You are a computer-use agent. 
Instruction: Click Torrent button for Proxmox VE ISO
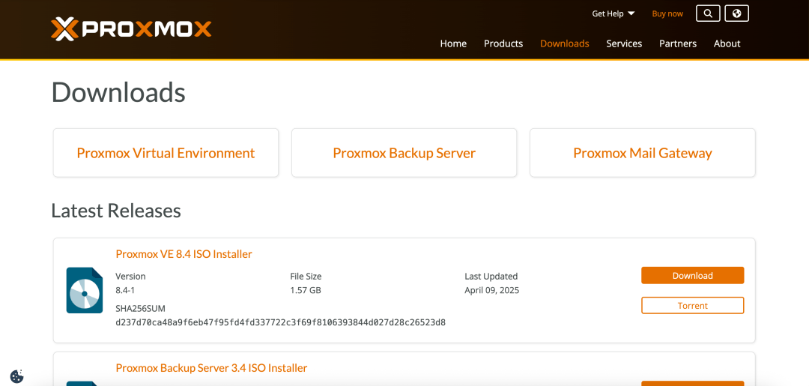[692, 306]
